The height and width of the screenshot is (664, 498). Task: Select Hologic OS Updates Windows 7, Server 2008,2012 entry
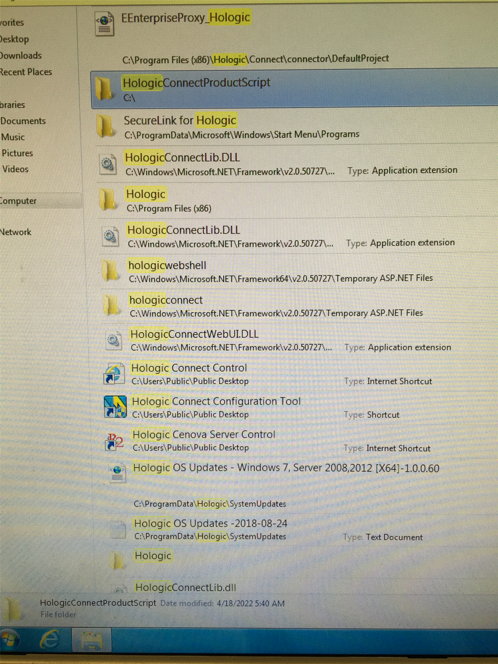[286, 468]
